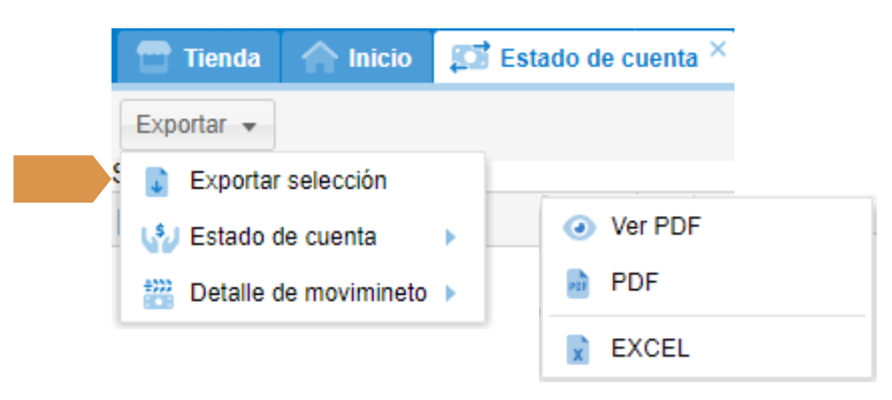Click the Exportar selección file icon
The image size is (892, 400).
tap(157, 181)
